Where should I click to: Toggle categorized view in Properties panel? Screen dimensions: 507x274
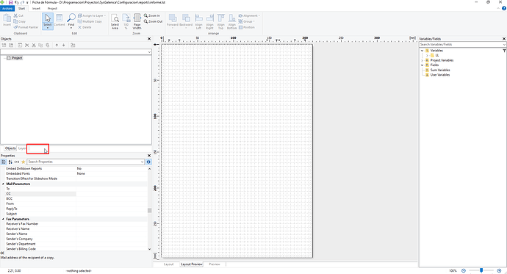click(4, 162)
